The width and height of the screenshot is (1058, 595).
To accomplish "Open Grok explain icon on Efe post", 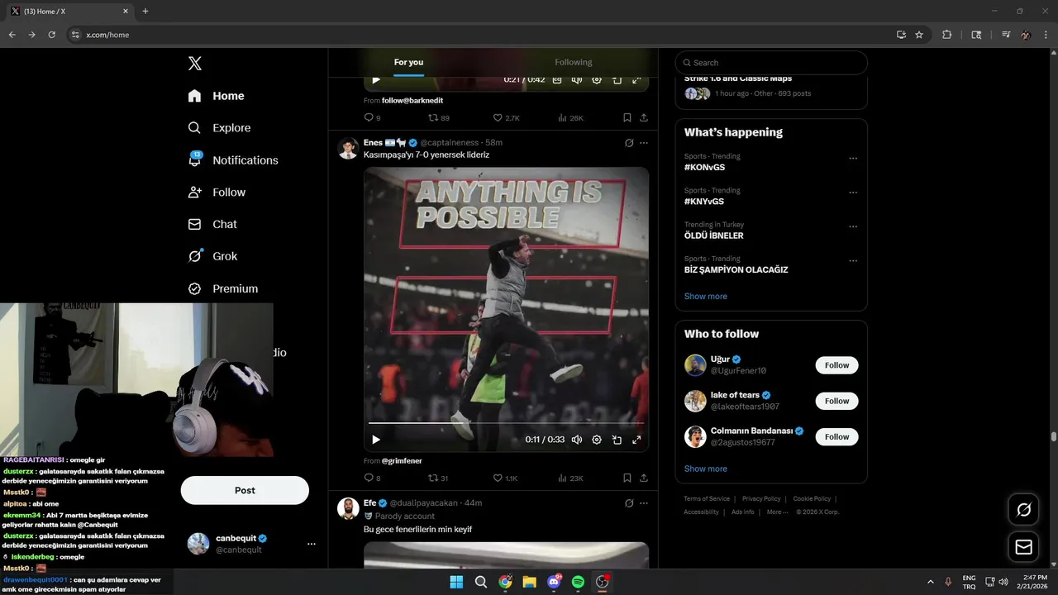I will pyautogui.click(x=629, y=503).
